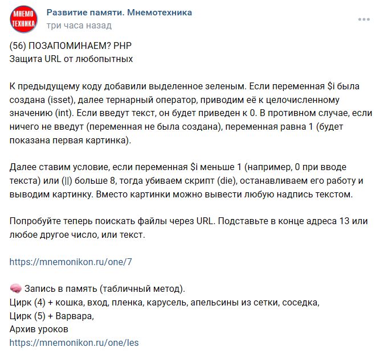Click the '(die)' word in second paragraph

tap(224, 181)
